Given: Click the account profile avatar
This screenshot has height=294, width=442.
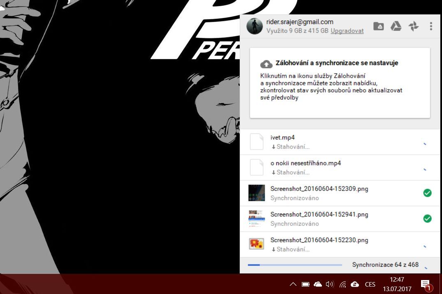Looking at the screenshot, I should pyautogui.click(x=255, y=26).
